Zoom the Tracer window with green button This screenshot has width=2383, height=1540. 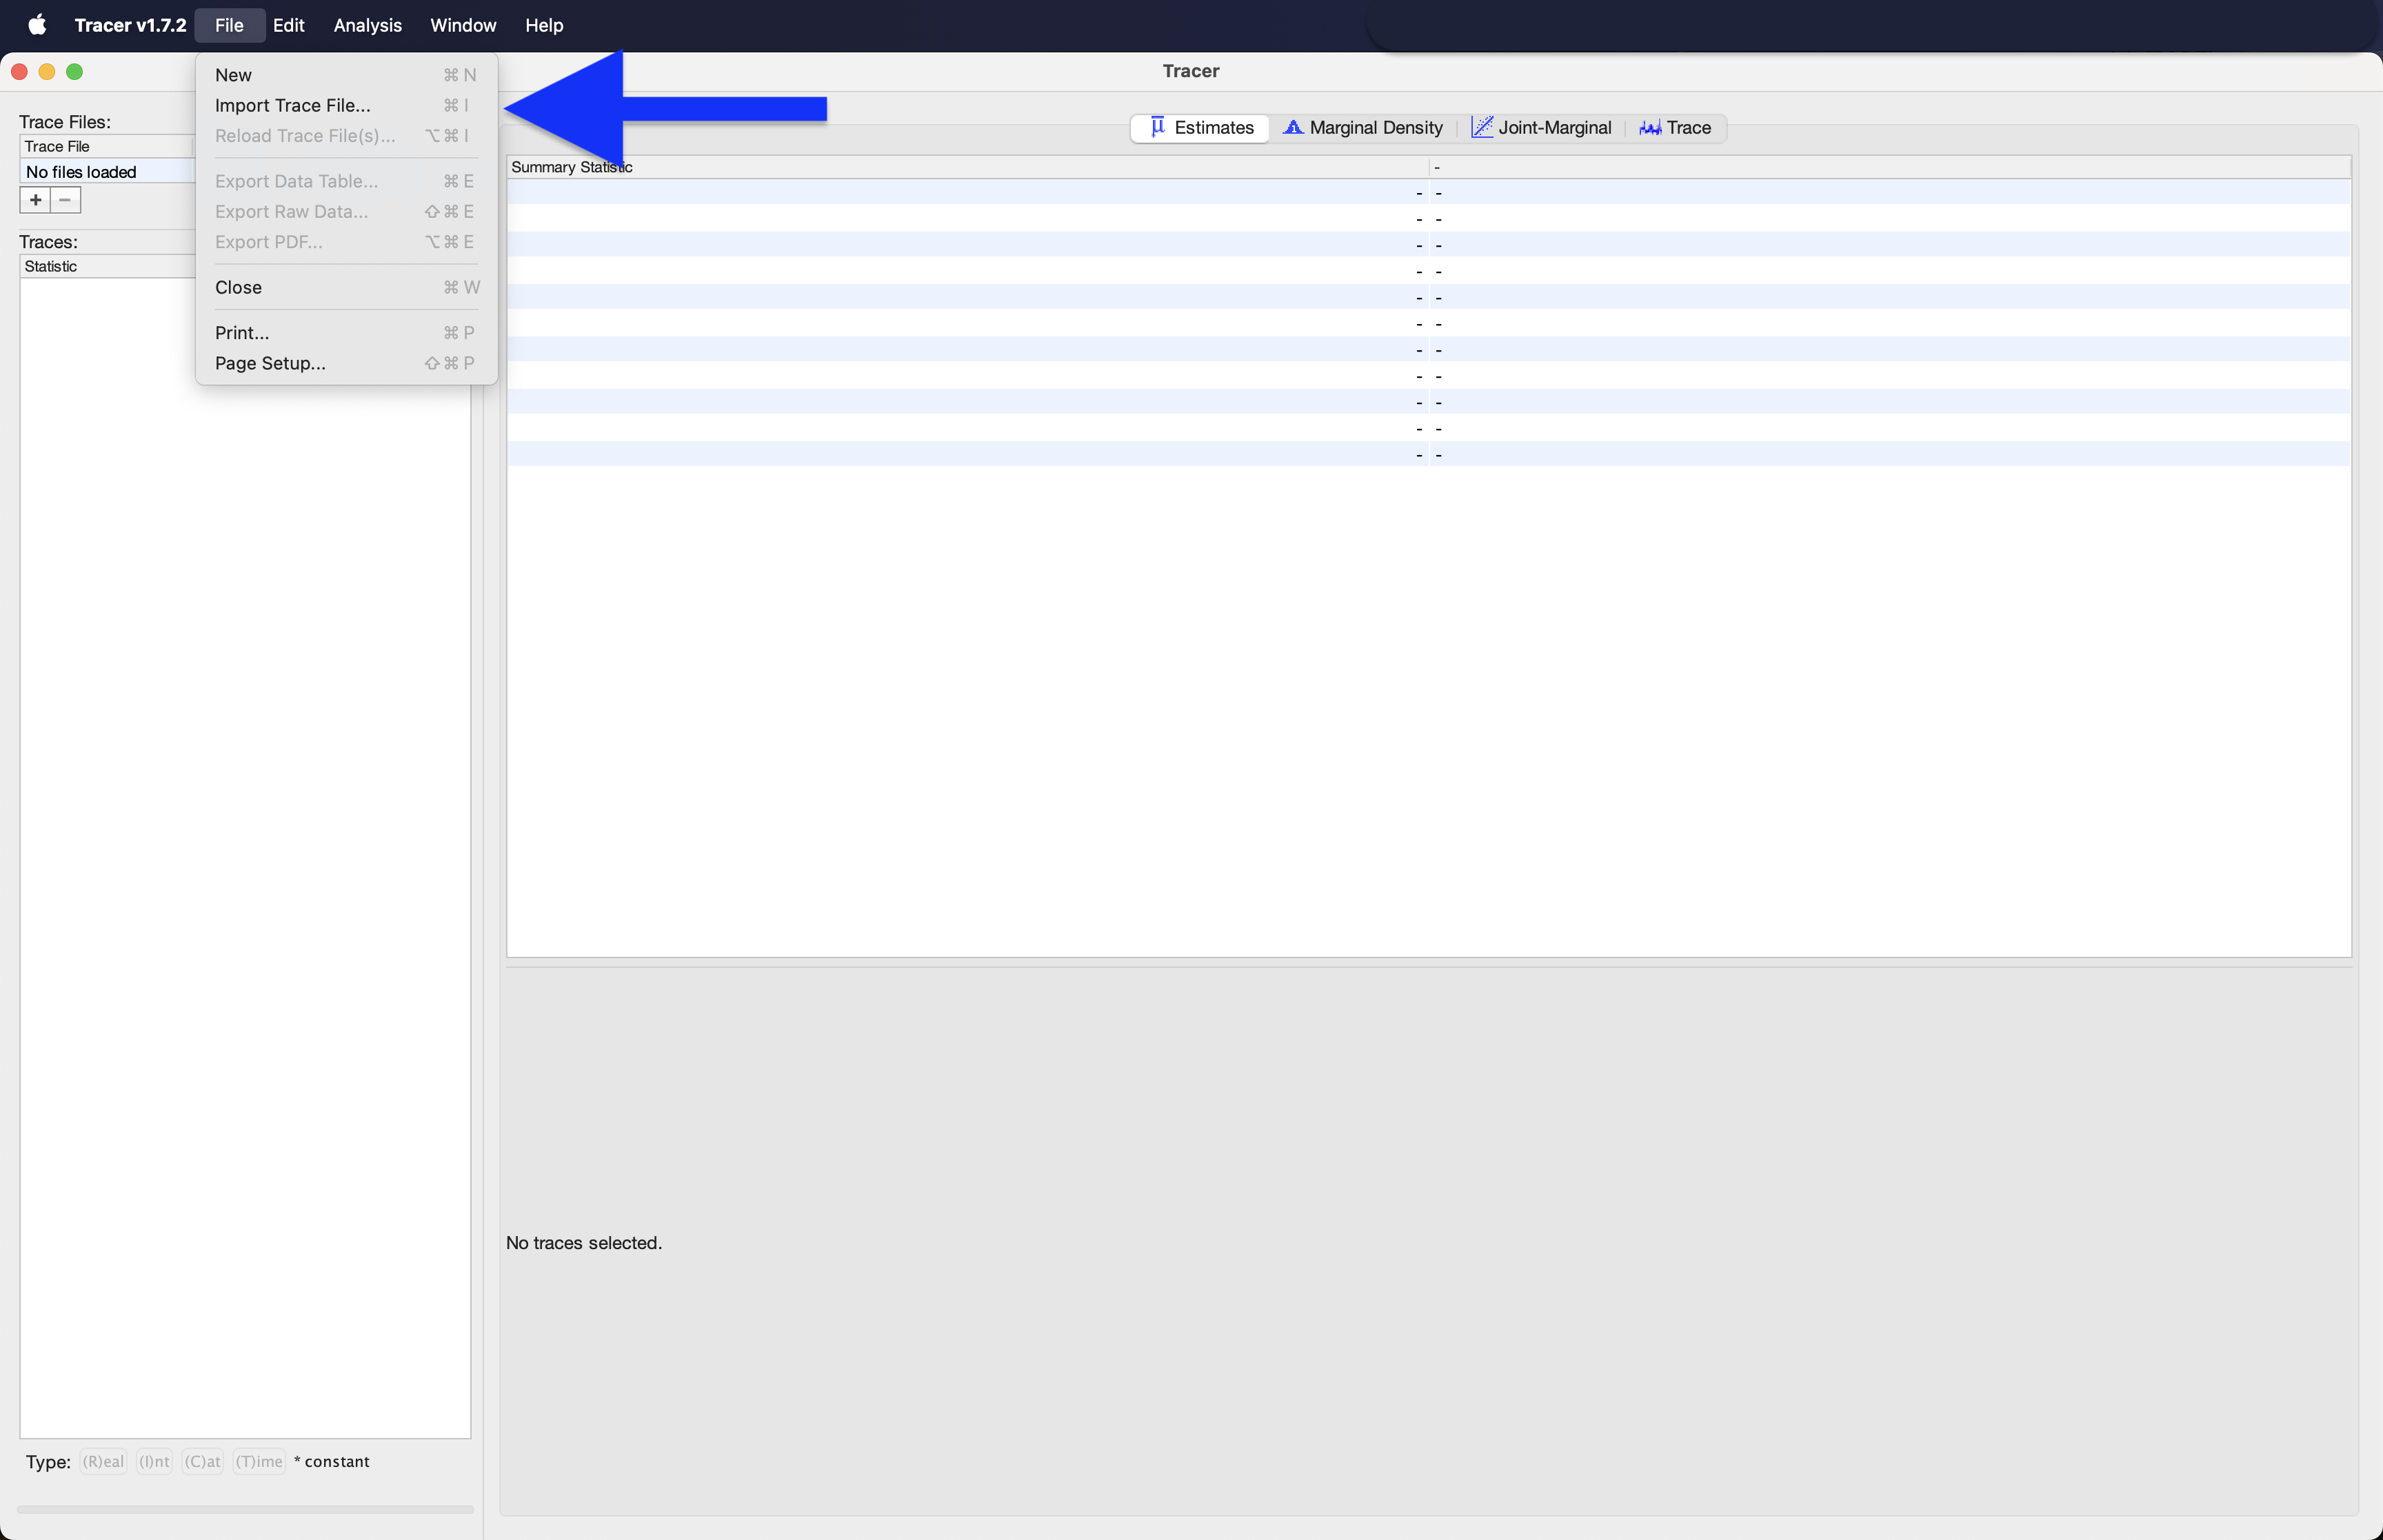[75, 71]
